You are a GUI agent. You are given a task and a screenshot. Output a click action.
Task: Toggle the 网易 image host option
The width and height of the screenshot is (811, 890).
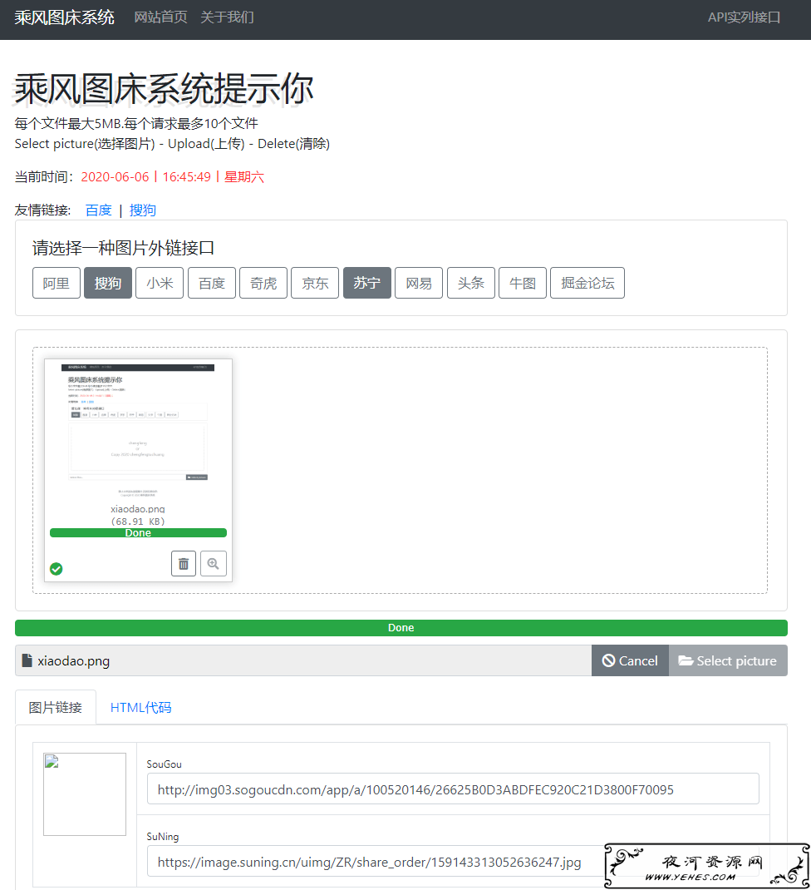[x=419, y=283]
